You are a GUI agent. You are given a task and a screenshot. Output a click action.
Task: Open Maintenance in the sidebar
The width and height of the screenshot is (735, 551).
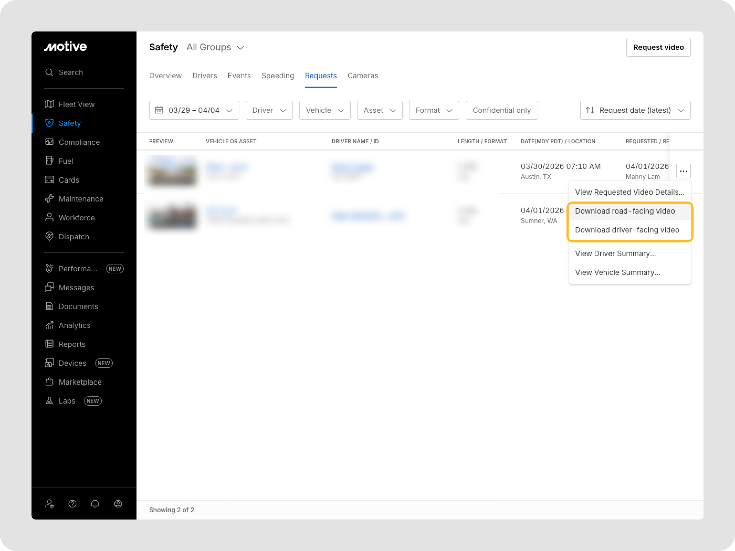[81, 199]
